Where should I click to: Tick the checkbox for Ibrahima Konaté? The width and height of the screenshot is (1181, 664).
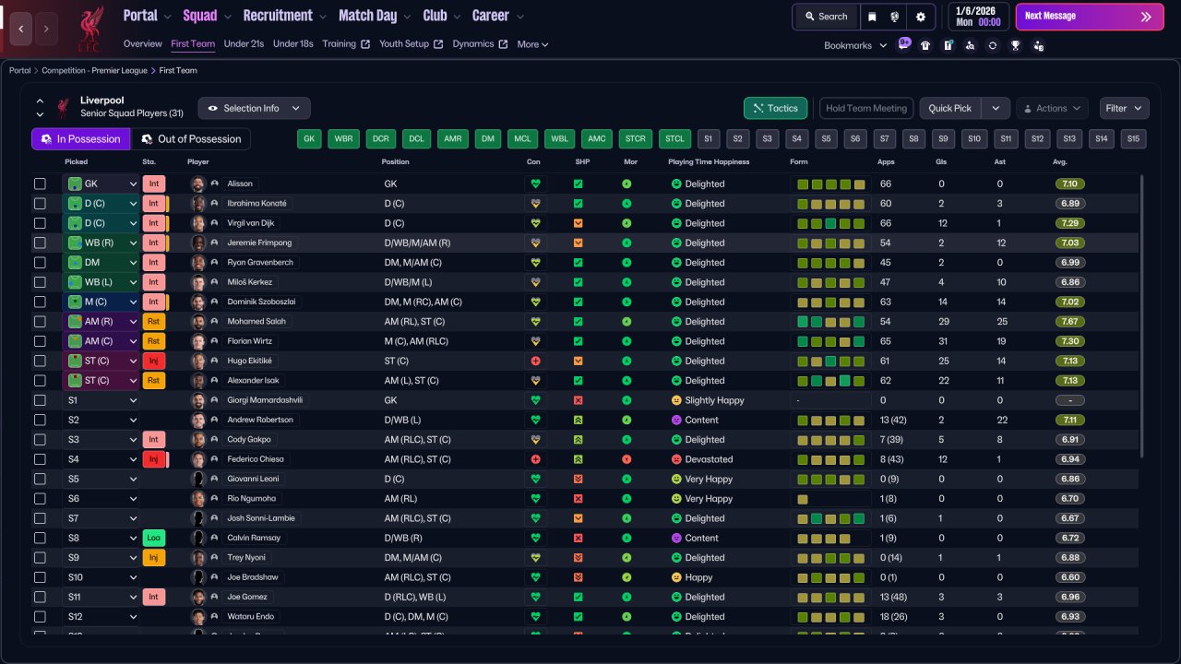[40, 204]
